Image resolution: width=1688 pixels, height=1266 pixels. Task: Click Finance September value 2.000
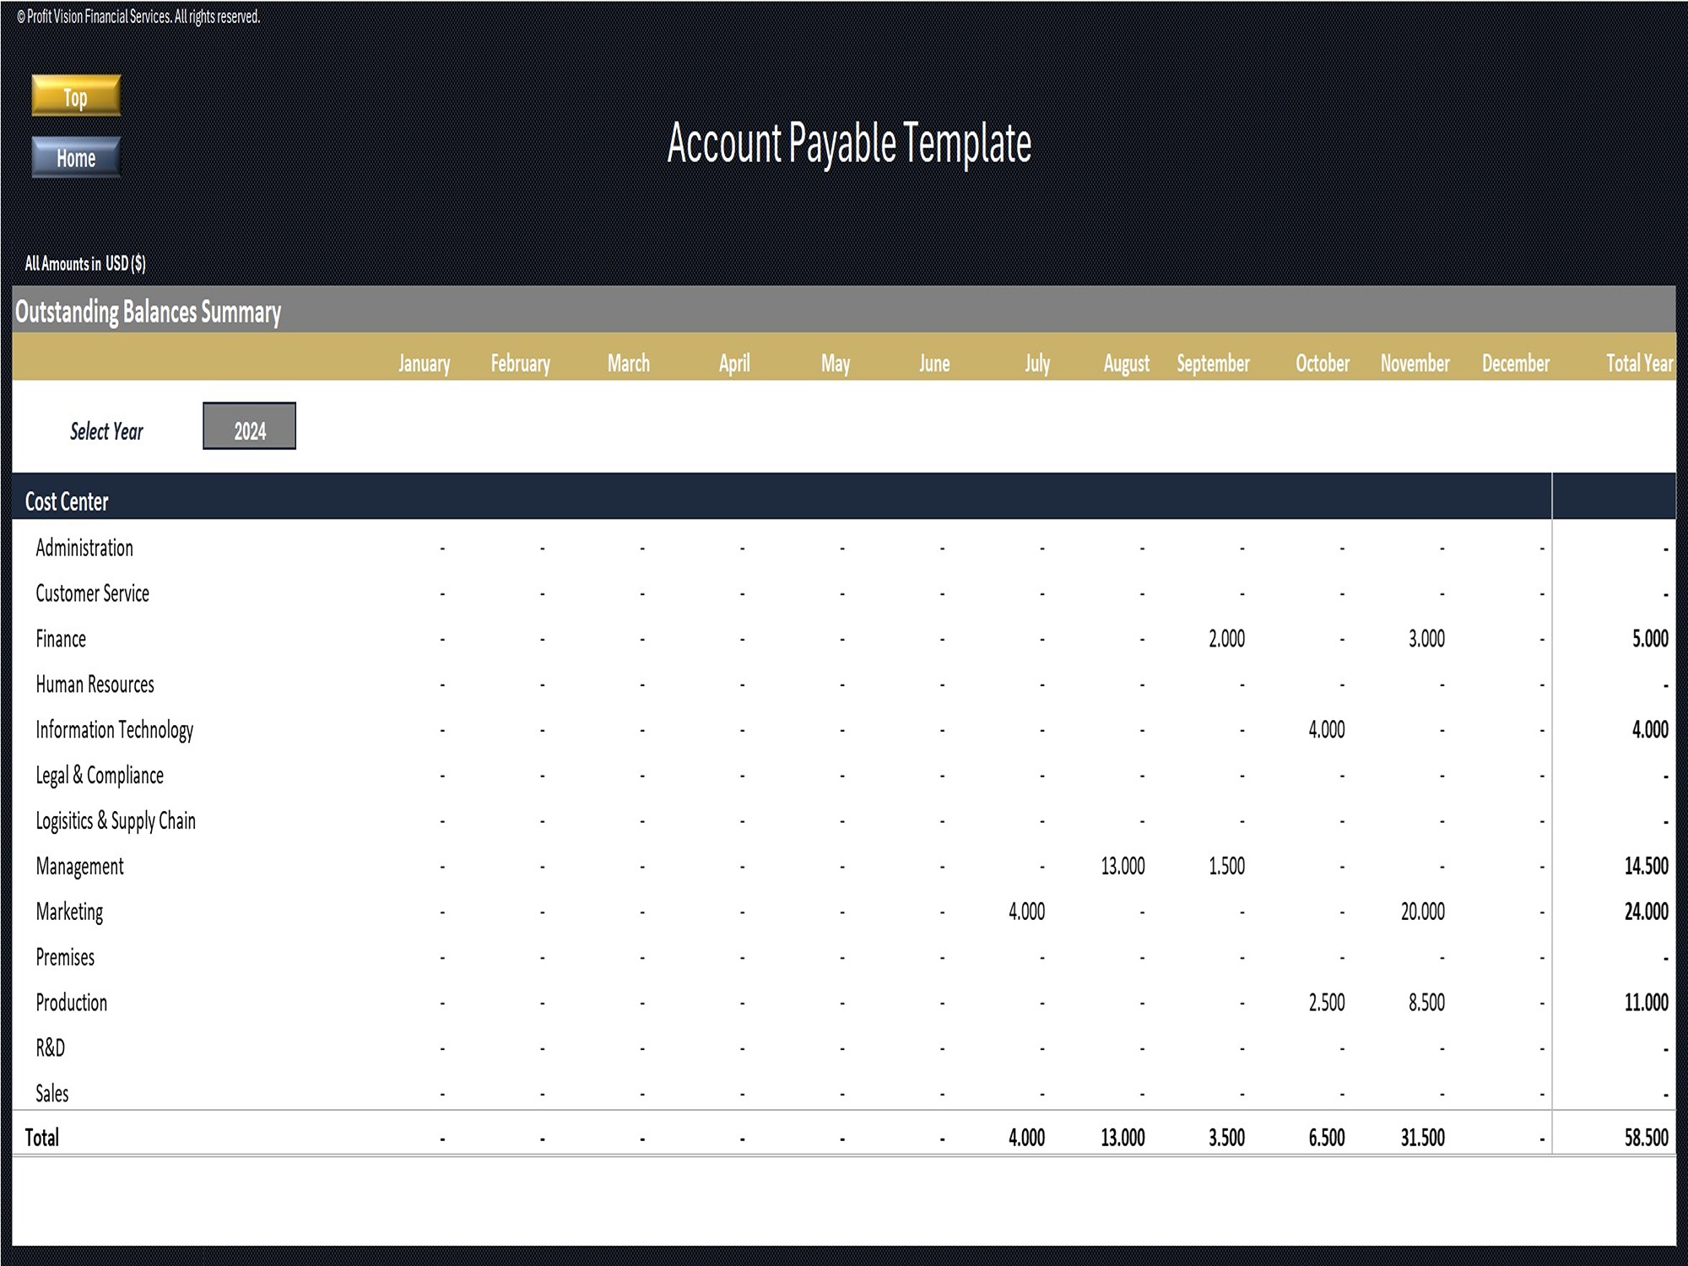click(1226, 639)
